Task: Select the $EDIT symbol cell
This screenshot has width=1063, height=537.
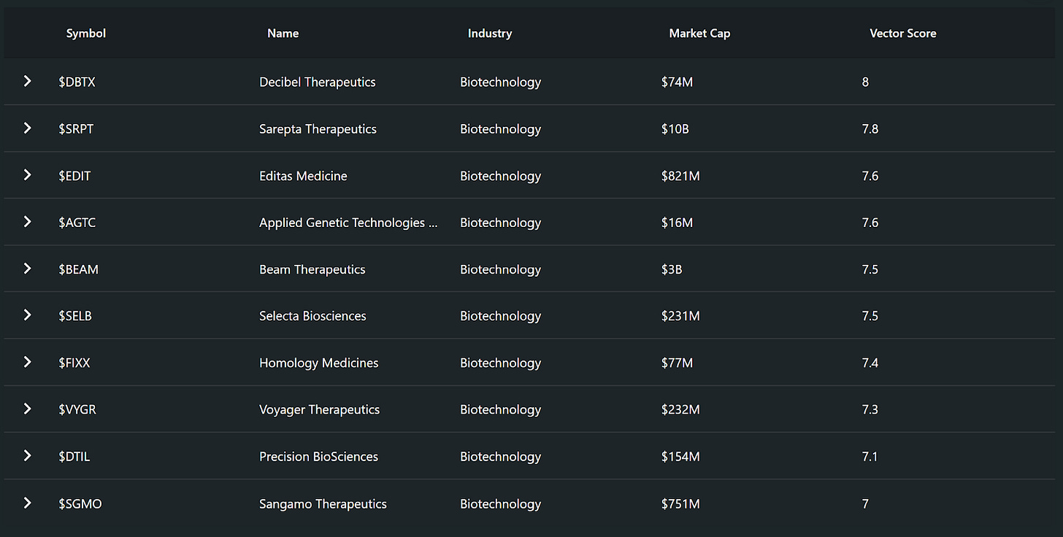Action: 74,176
